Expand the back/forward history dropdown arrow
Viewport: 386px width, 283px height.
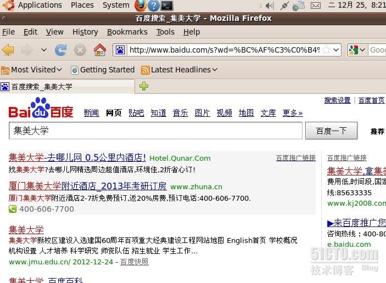point(44,50)
